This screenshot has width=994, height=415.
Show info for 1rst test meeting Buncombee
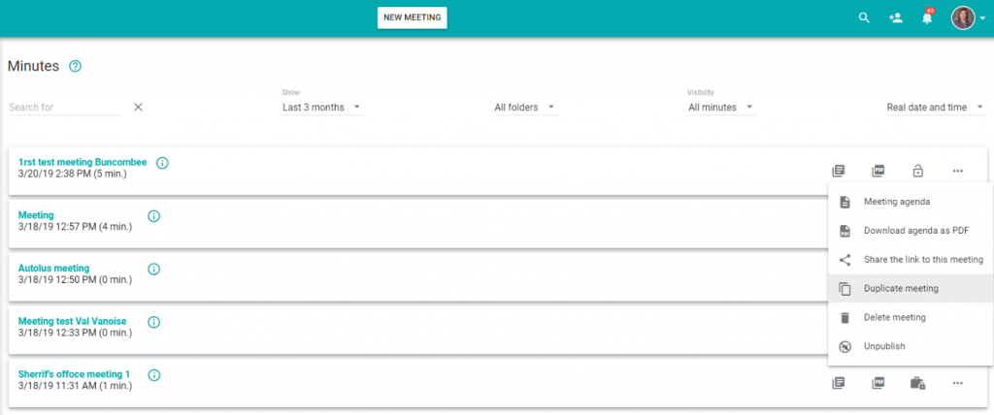click(162, 163)
